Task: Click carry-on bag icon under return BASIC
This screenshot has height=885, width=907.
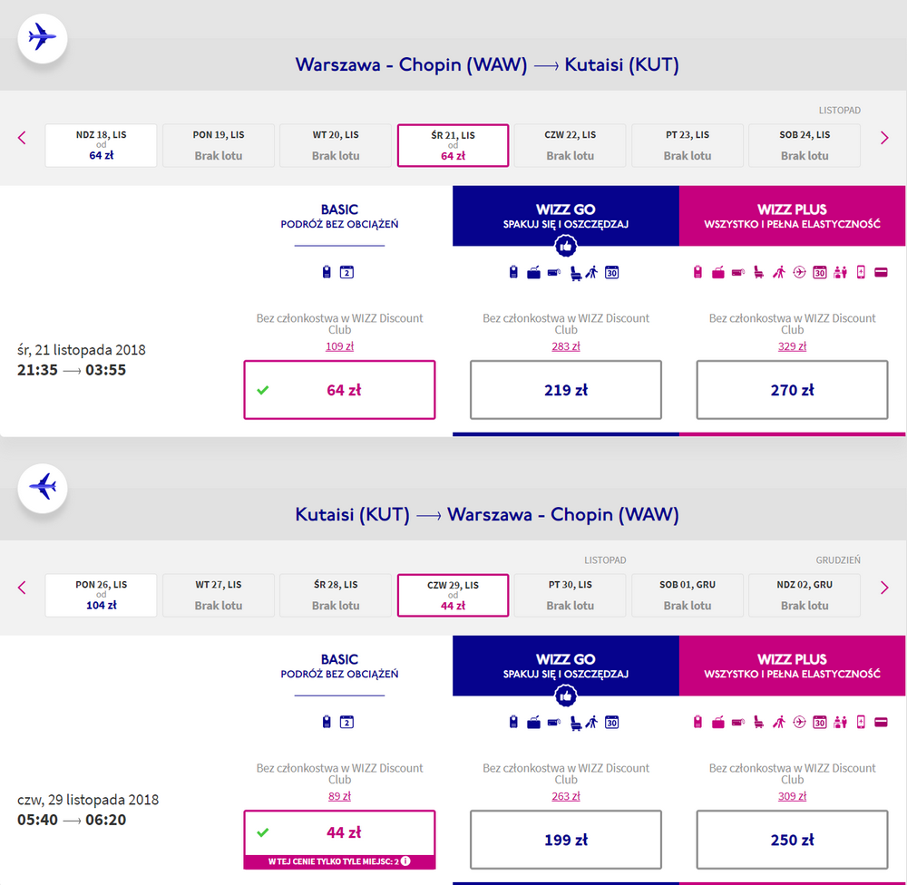Action: coord(327,722)
